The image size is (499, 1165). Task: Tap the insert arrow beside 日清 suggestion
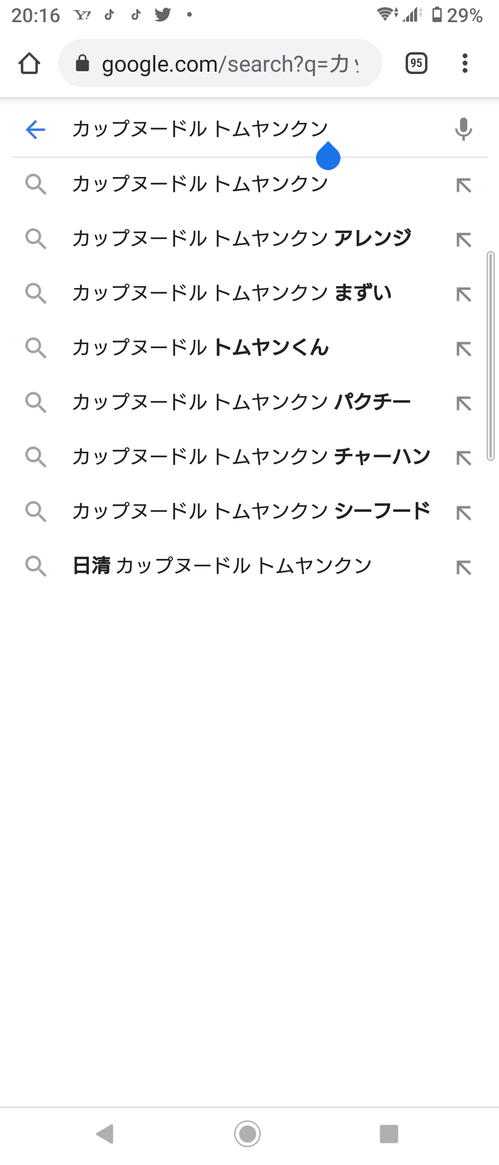463,567
